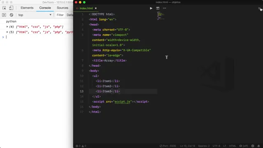Click the <ul> opening tag on line 10
This screenshot has height=148, width=263.
(96, 76)
